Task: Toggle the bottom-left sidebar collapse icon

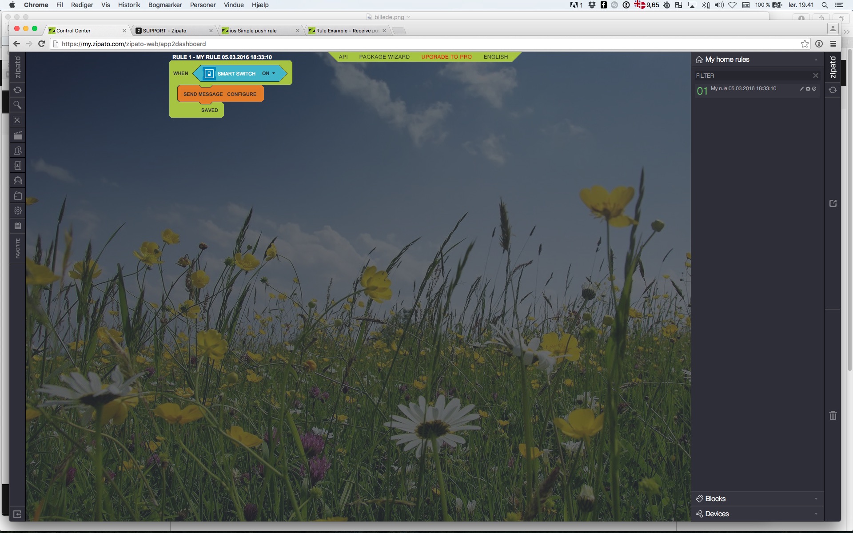Action: coord(17,514)
